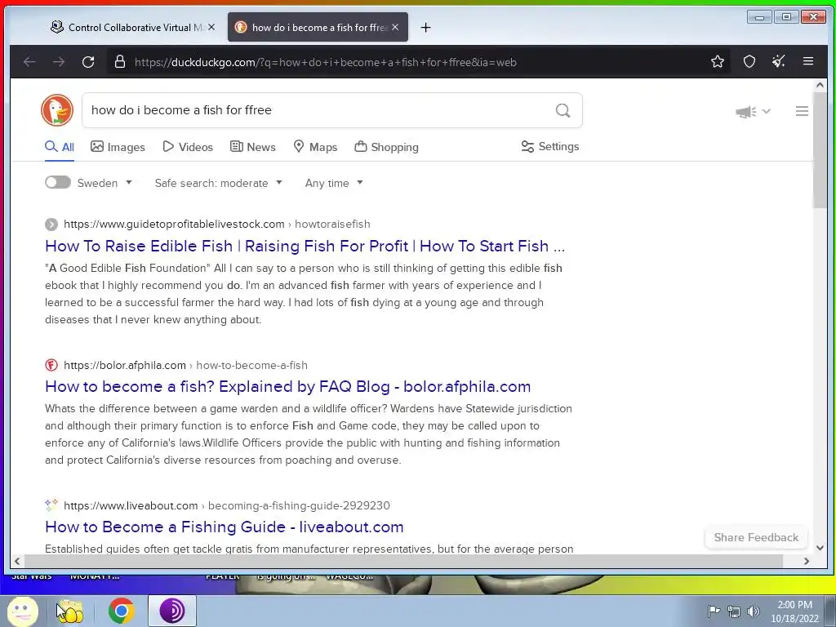This screenshot has height=627, width=836.
Task: Click the scroll up arrow
Action: click(x=820, y=85)
